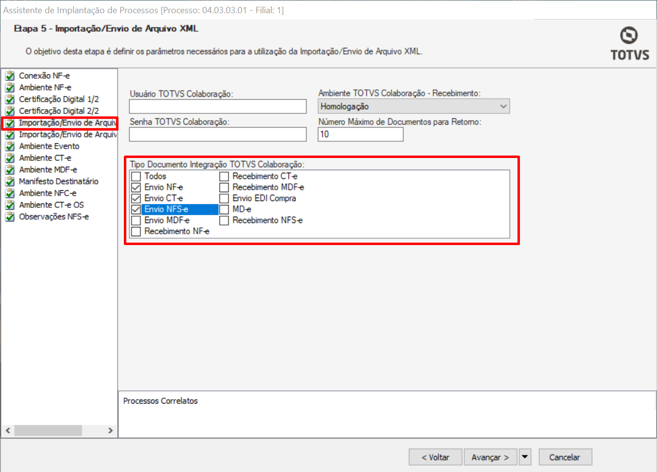This screenshot has height=472, width=657.
Task: Click the Processos Correlatos text
Action: 161,401
